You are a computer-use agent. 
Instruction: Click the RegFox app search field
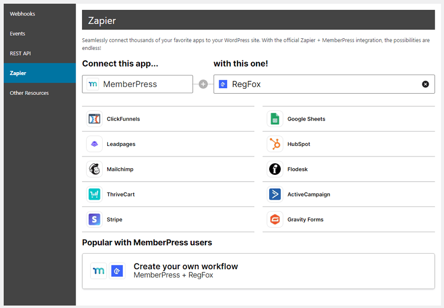pos(324,84)
